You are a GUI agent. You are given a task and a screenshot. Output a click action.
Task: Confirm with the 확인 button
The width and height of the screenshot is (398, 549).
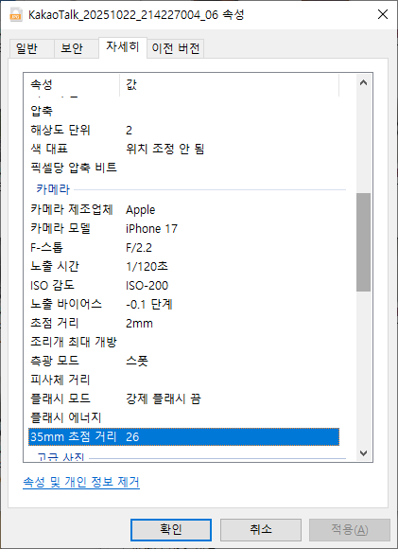171,530
